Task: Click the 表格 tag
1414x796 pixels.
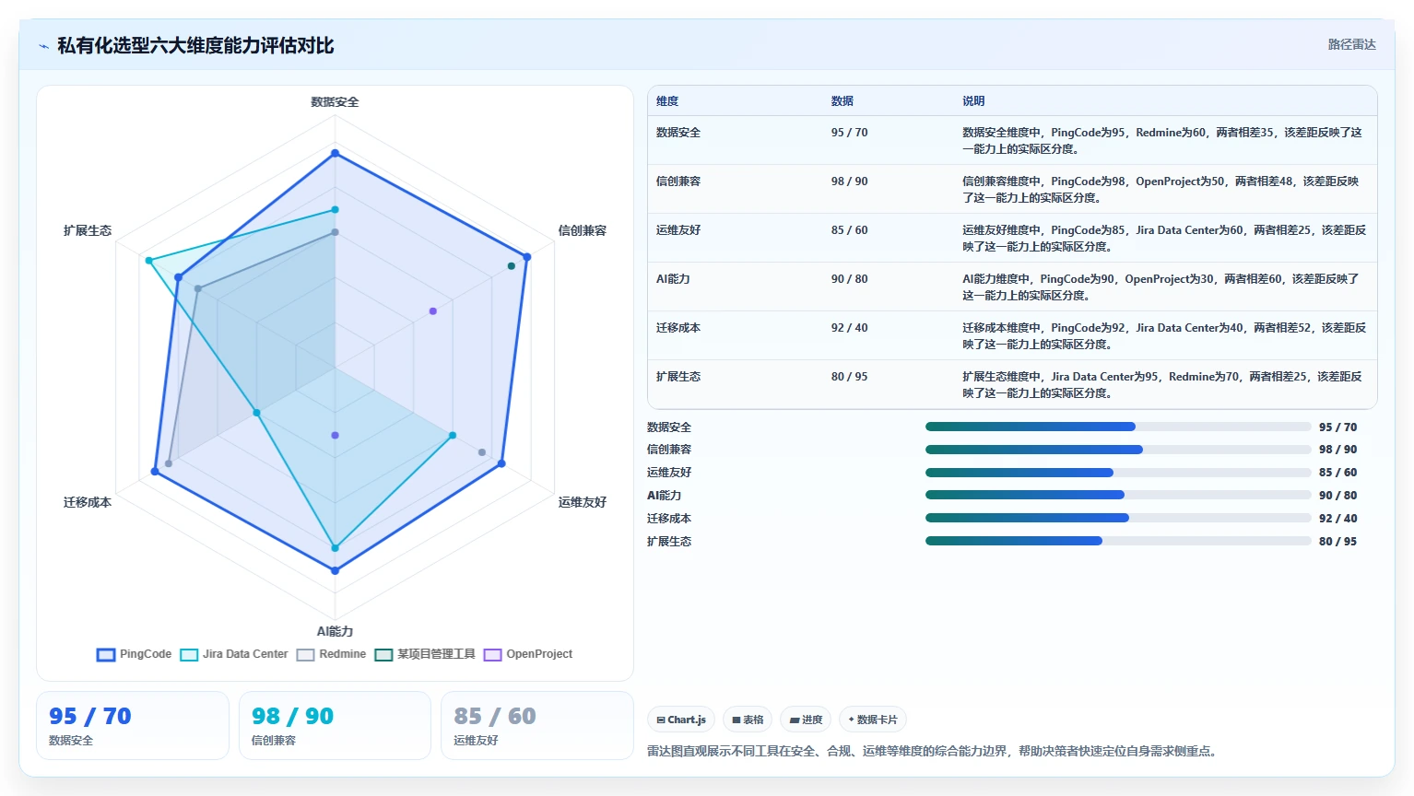Action: pos(748,720)
